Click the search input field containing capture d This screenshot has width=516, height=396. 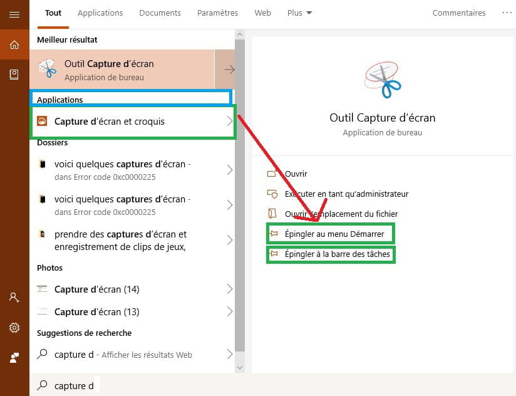coord(272,385)
